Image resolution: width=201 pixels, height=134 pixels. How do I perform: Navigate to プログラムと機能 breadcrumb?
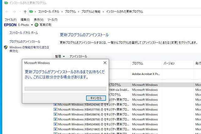[91, 12]
